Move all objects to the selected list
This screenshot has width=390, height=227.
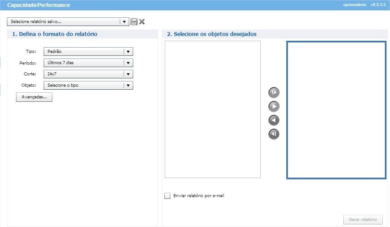pos(274,92)
